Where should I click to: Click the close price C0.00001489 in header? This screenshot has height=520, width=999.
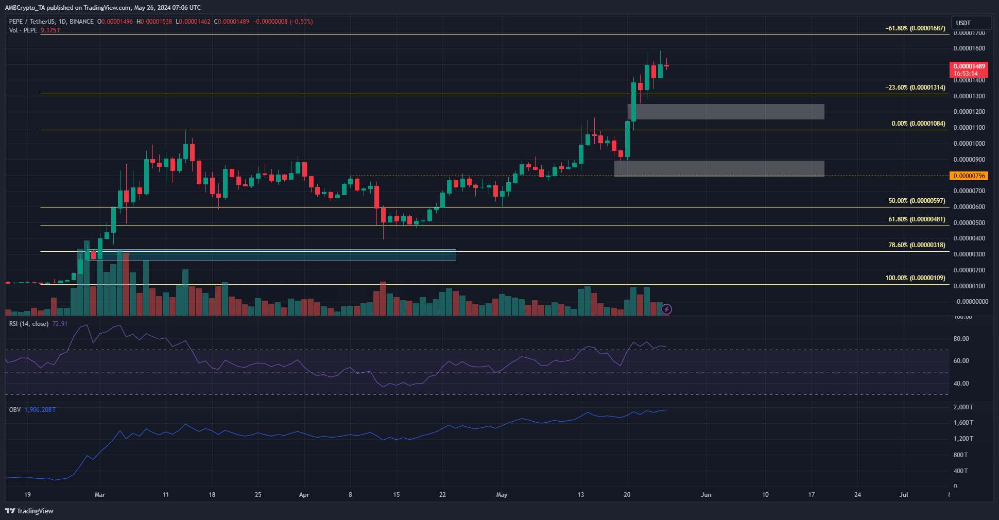(232, 22)
